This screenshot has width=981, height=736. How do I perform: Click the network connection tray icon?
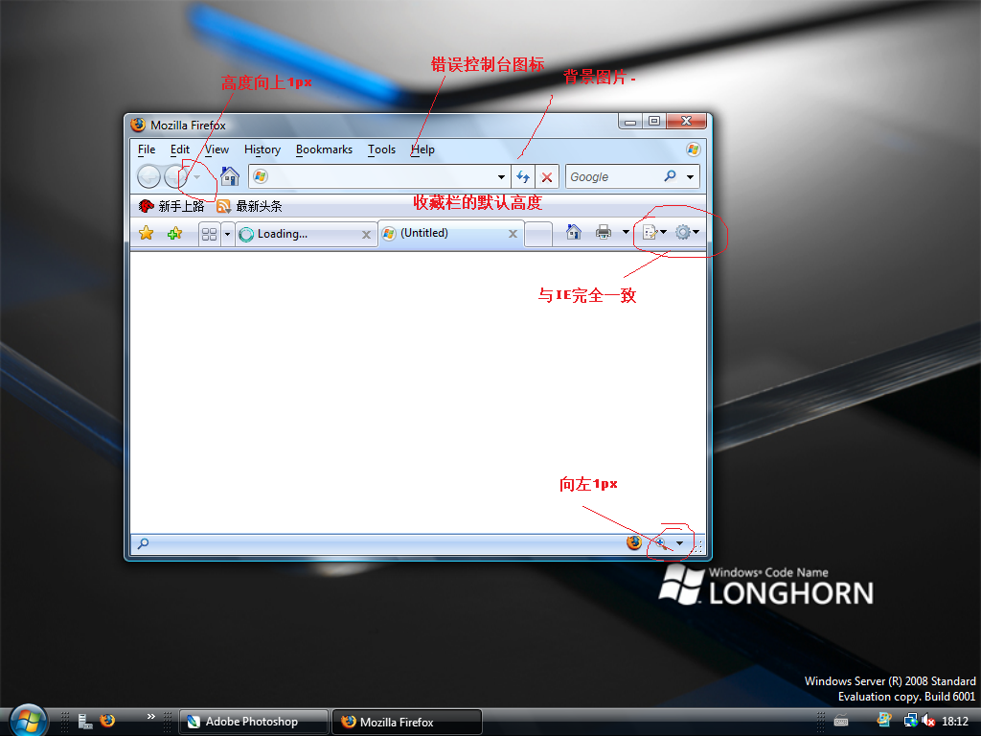(910, 721)
